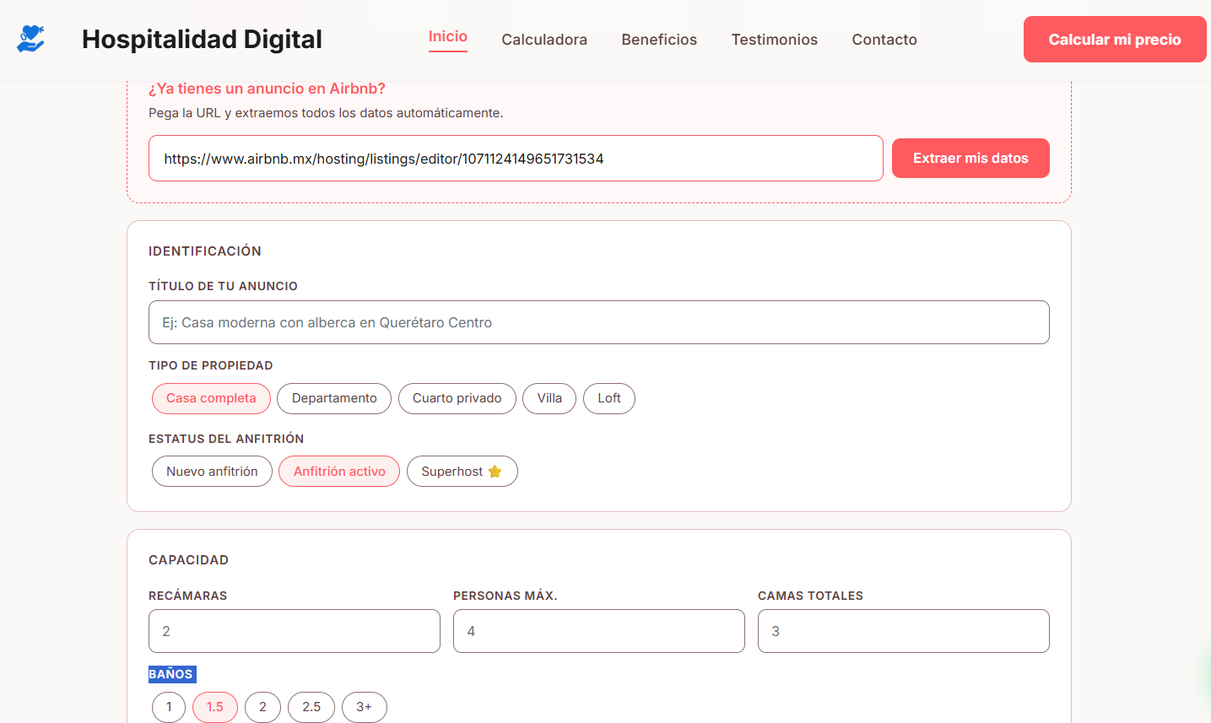Click the Personas máx. number field
This screenshot has height=723, width=1211.
(x=599, y=631)
